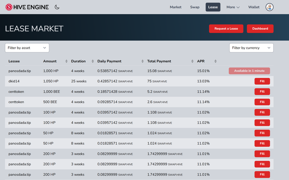This screenshot has width=289, height=180.
Task: Click Lessee column header
Action: click(x=14, y=61)
